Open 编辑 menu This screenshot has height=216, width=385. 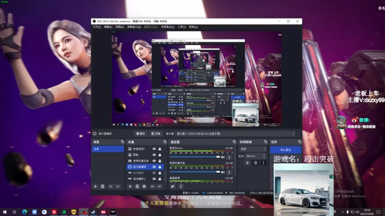coord(108,27)
